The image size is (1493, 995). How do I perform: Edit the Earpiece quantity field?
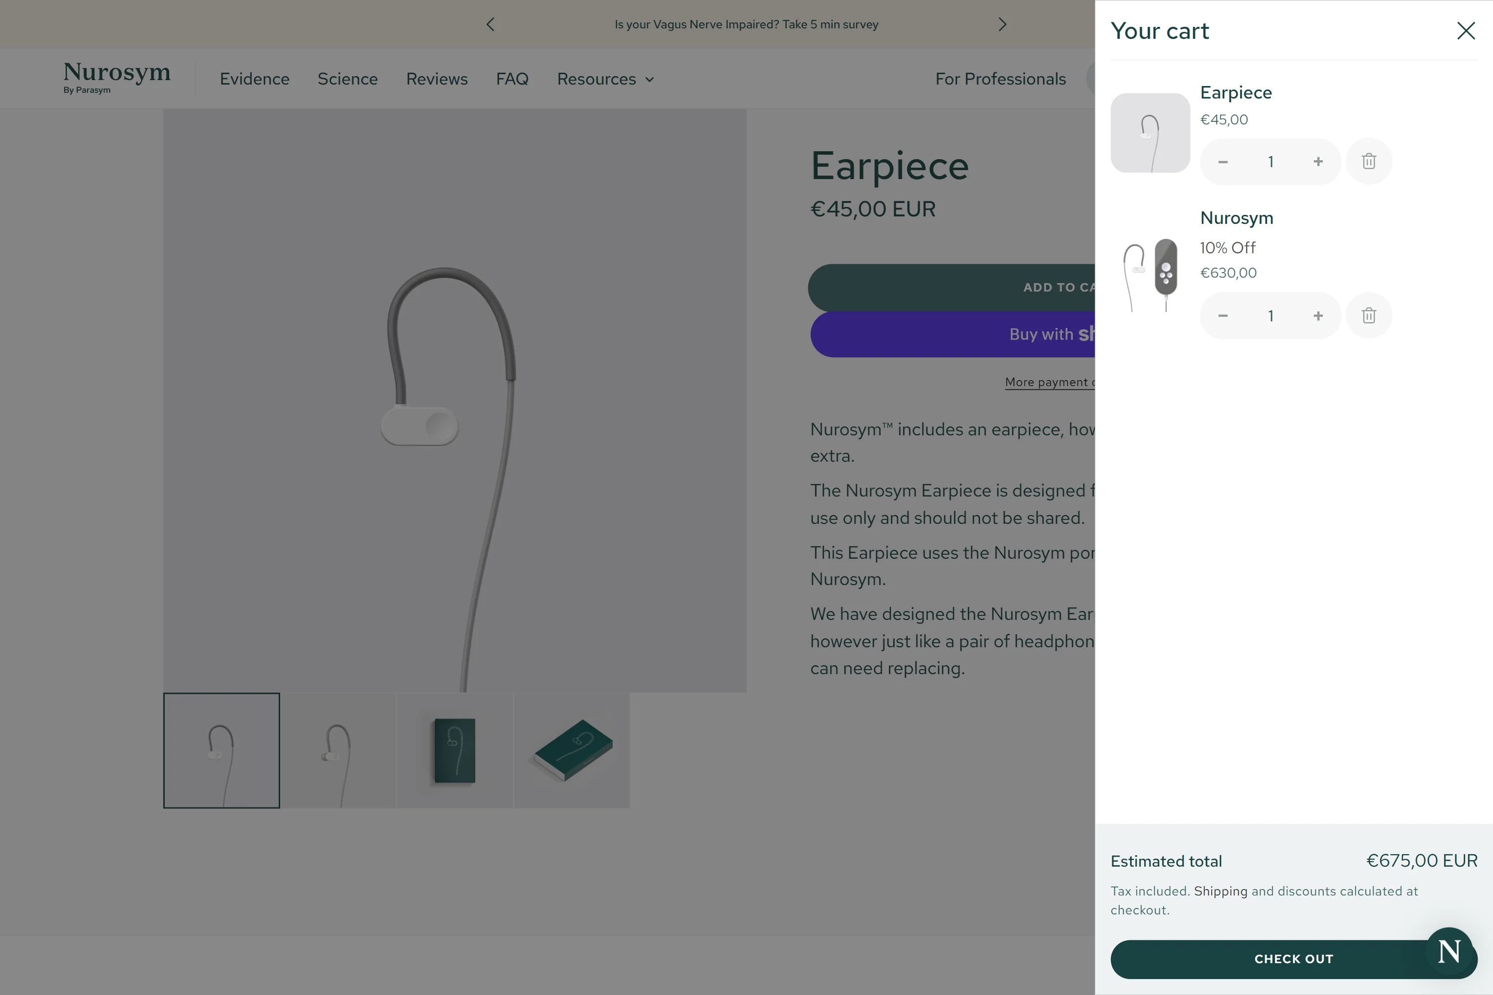tap(1270, 161)
